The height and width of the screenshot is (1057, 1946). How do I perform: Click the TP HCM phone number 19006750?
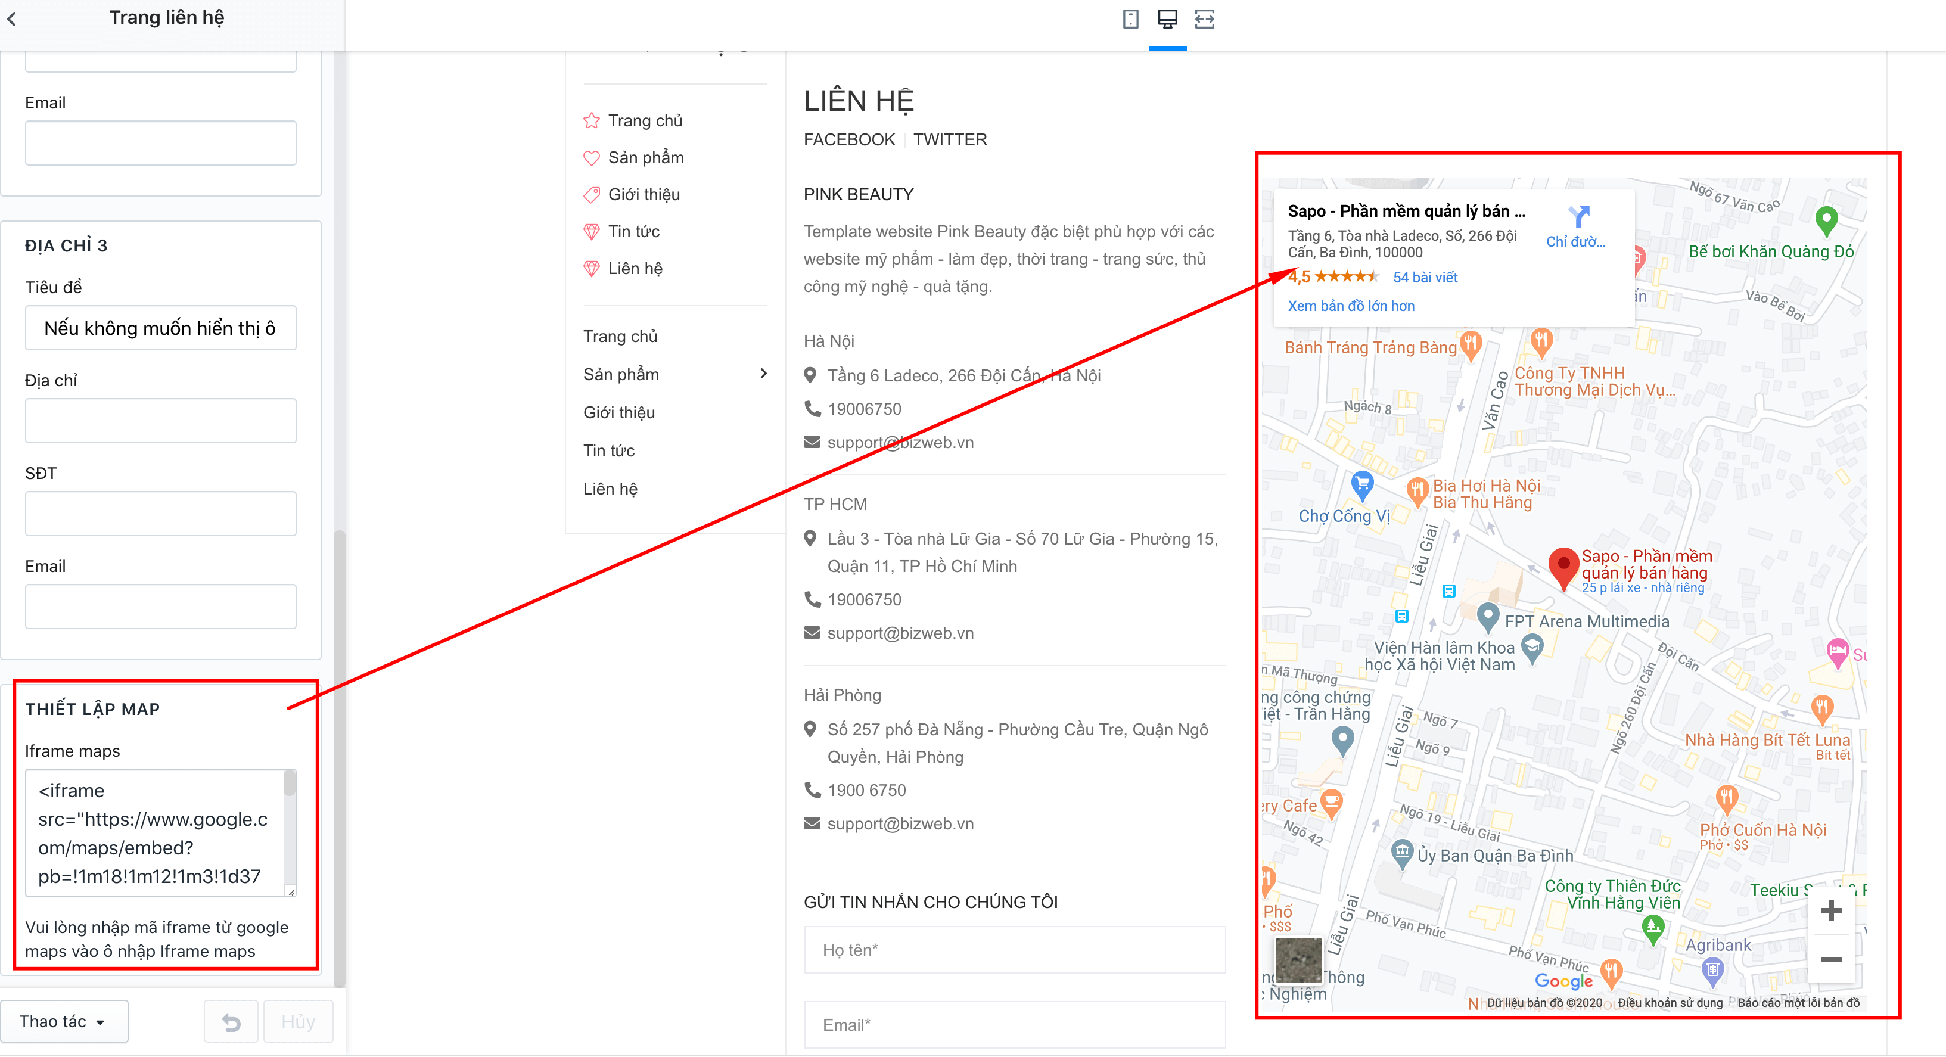863,600
